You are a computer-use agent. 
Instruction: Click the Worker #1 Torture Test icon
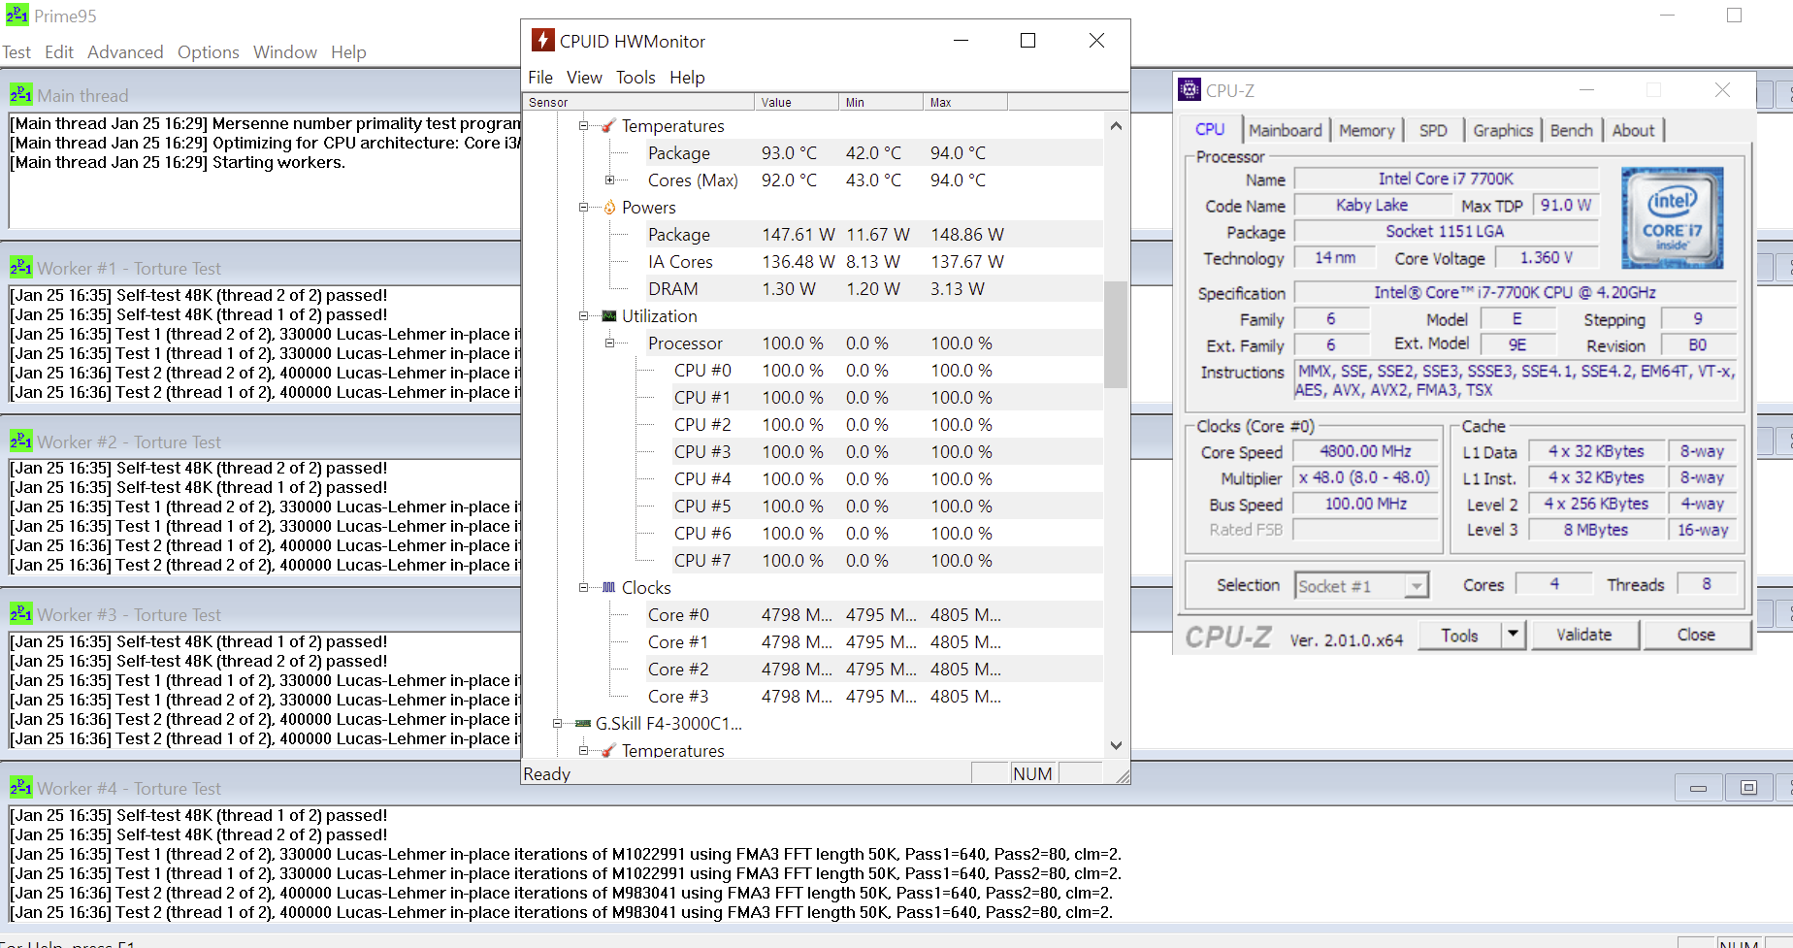pos(20,268)
